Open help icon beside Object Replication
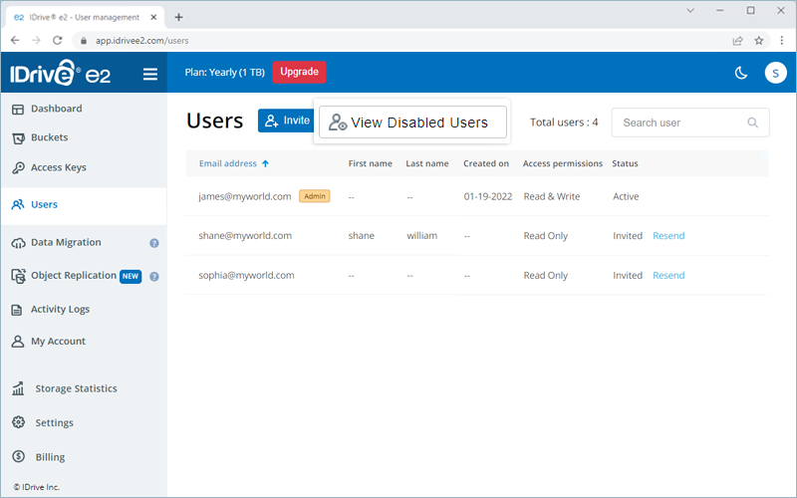The width and height of the screenshot is (797, 498). (154, 277)
